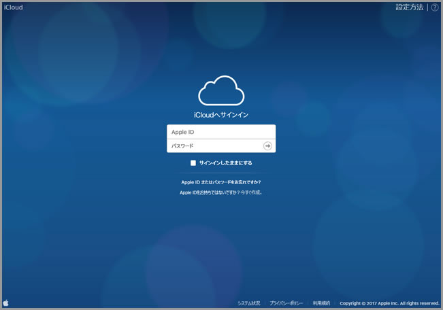Focus the Apple ID input field
The image size is (443, 310).
[221, 132]
